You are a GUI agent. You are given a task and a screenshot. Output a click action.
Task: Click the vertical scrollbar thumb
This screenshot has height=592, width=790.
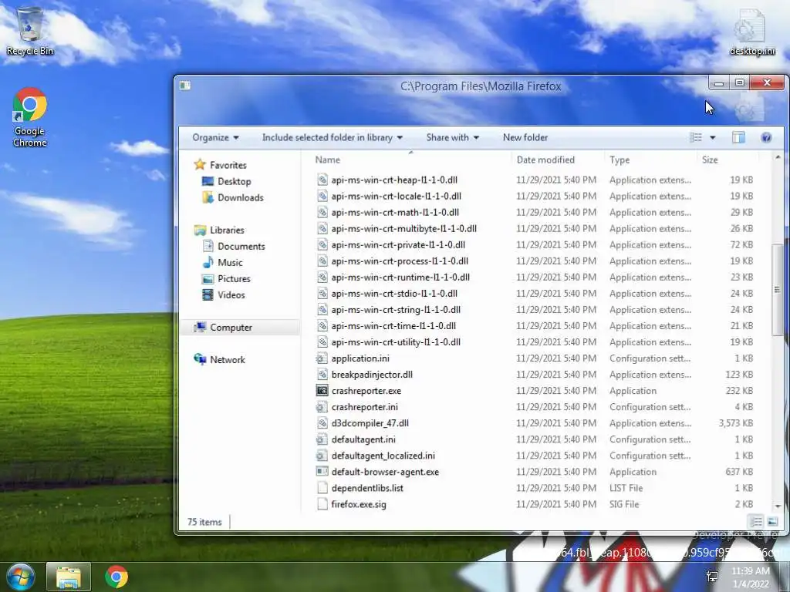pos(778,290)
